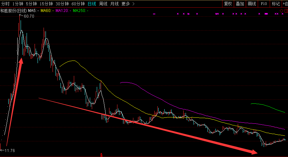The height and width of the screenshot is (157, 288).
Task: Select the 60分钟 timeframe tab
Action: [78, 4]
